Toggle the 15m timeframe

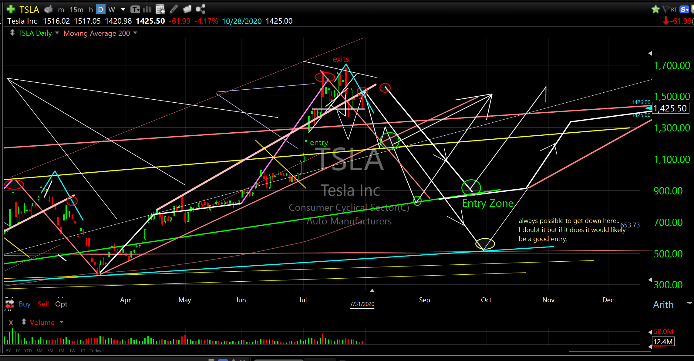[x=76, y=10]
